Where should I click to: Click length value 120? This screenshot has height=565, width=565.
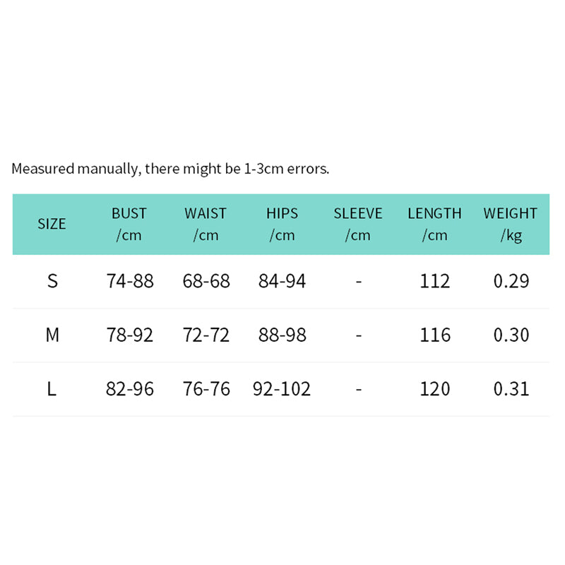pos(434,388)
